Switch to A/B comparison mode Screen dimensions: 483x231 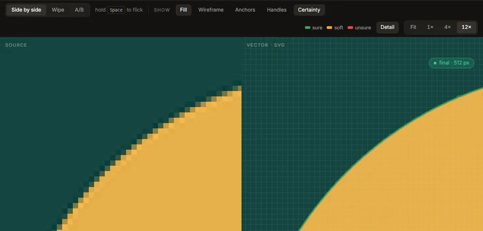point(79,10)
